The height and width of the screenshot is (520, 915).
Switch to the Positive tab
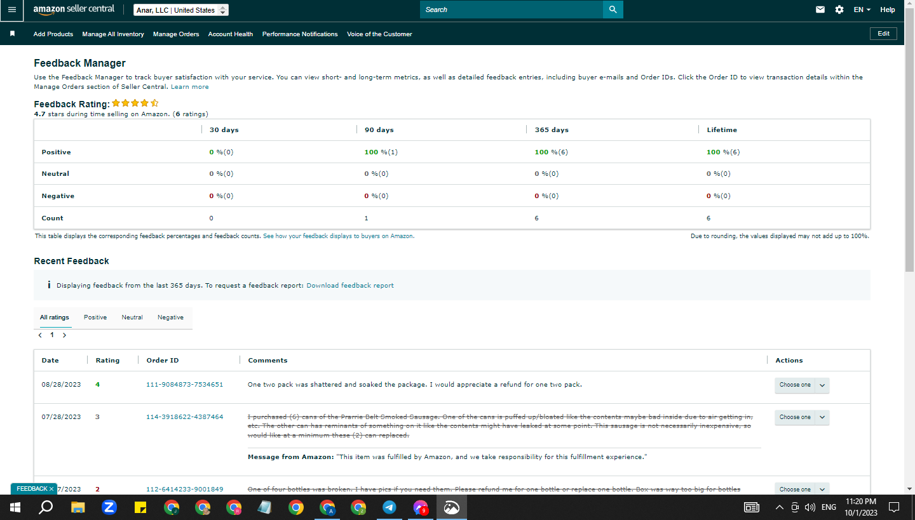pyautogui.click(x=95, y=317)
